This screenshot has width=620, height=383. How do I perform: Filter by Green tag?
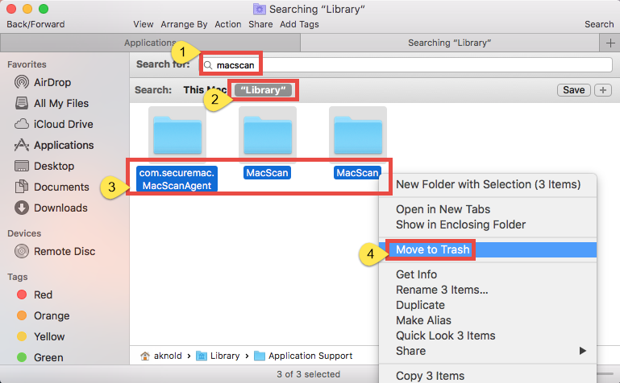pyautogui.click(x=40, y=357)
